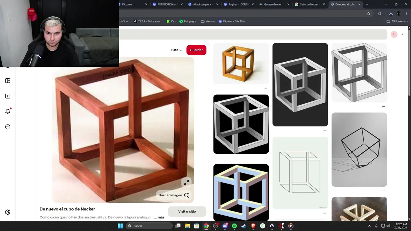
Task: Open the 'Páginas < Site Title...' bookmark
Action: [x=232, y=21]
